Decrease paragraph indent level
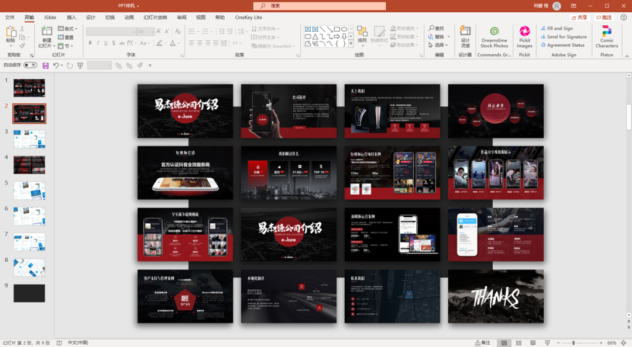This screenshot has width=632, height=347. tap(221, 32)
